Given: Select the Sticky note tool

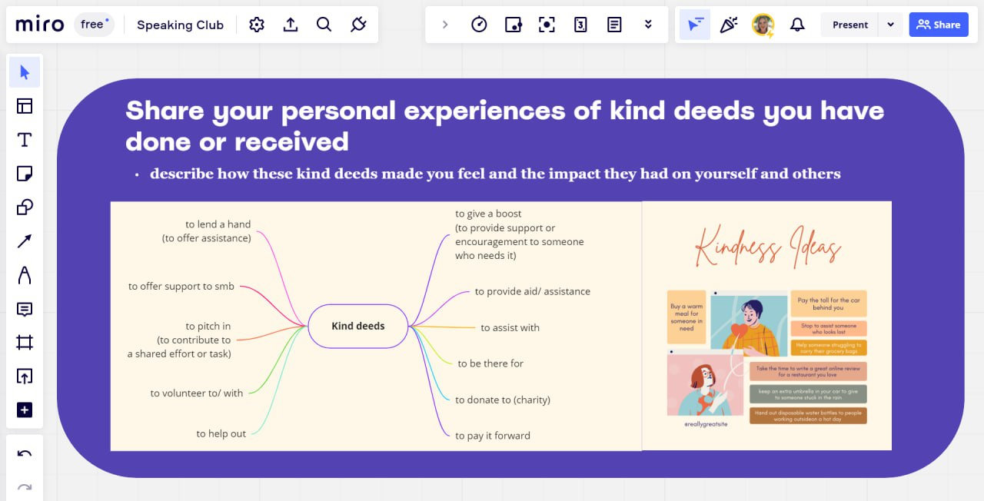Looking at the screenshot, I should click(x=25, y=174).
